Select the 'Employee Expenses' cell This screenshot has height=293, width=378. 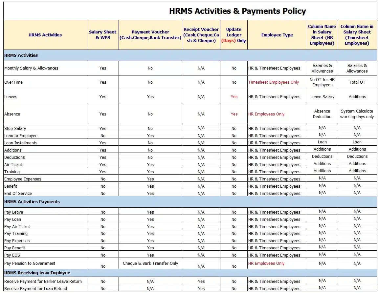[45, 178]
